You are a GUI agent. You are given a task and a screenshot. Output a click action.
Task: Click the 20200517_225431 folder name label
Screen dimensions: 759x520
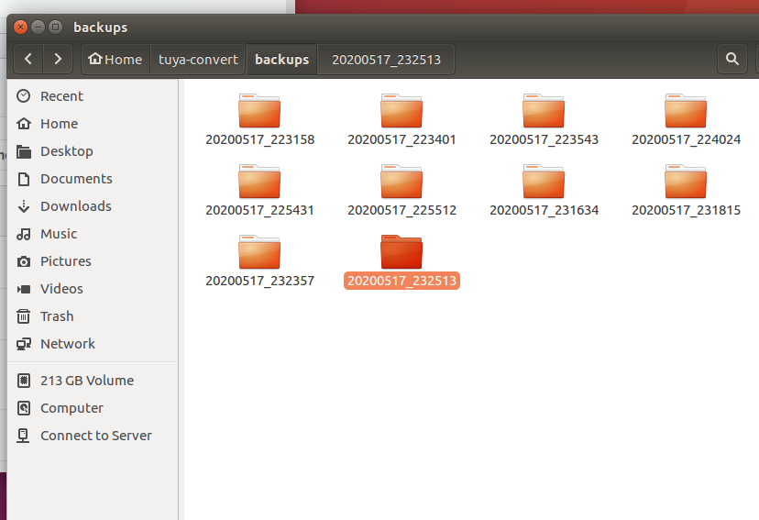pyautogui.click(x=260, y=210)
